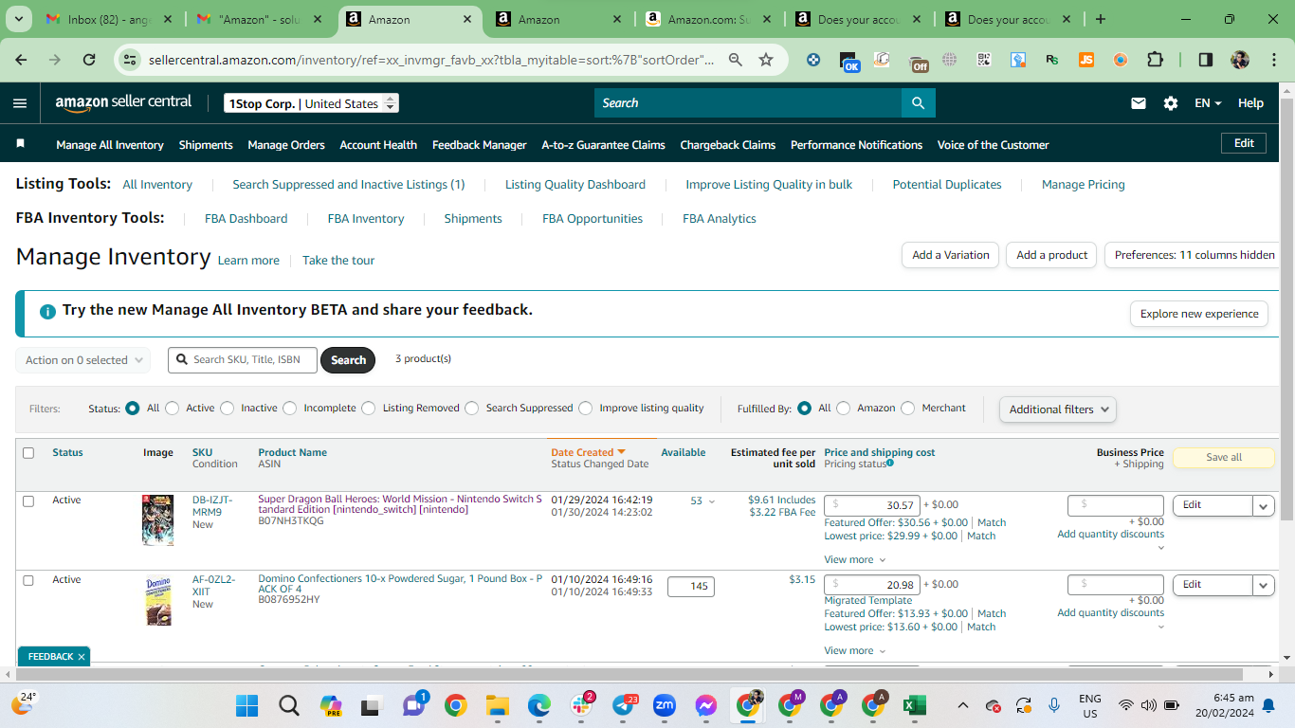Open a new browser tab with the plus icon

coord(1100,19)
